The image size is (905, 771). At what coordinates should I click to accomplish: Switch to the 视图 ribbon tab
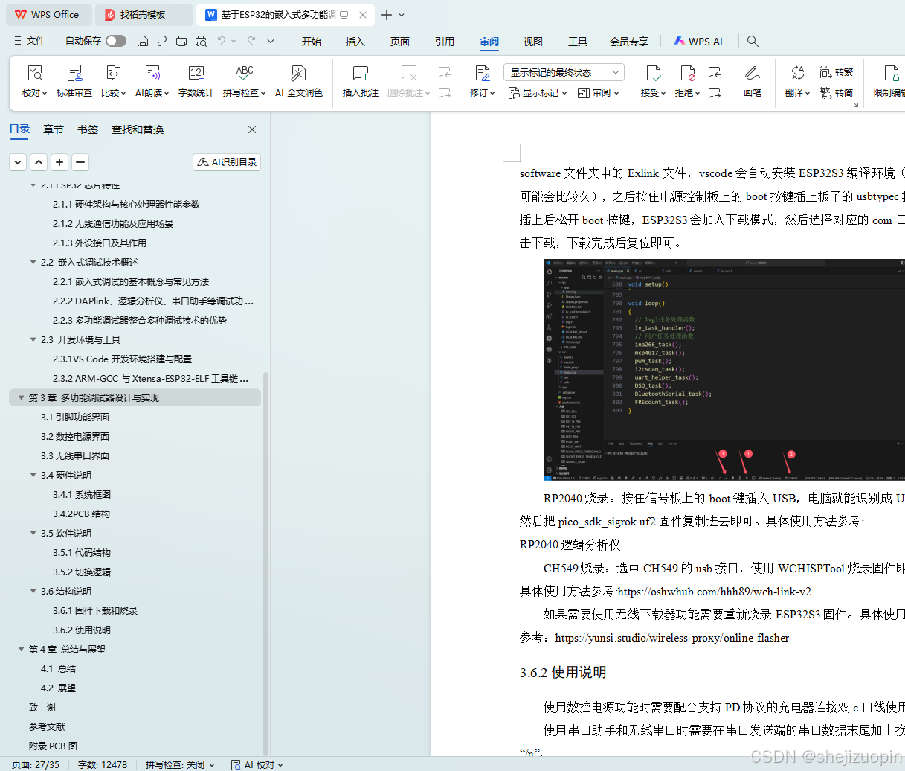coord(532,42)
